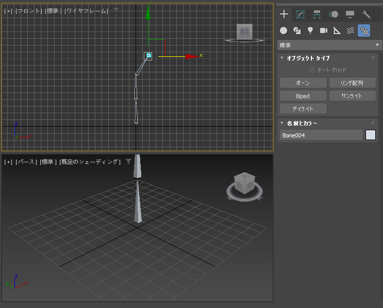Select the Systems category gears icon
The width and height of the screenshot is (383, 308).
(364, 30)
